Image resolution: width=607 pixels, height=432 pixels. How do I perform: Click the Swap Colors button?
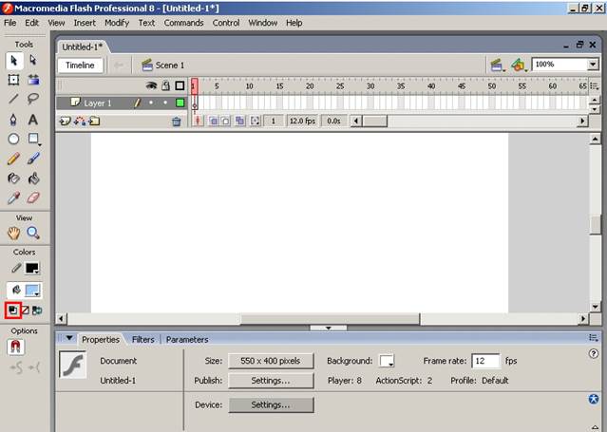pyautogui.click(x=37, y=310)
